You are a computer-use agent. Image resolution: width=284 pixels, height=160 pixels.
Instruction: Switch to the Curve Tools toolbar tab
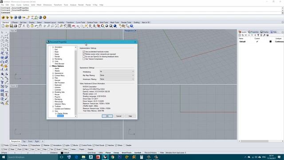click(80, 23)
